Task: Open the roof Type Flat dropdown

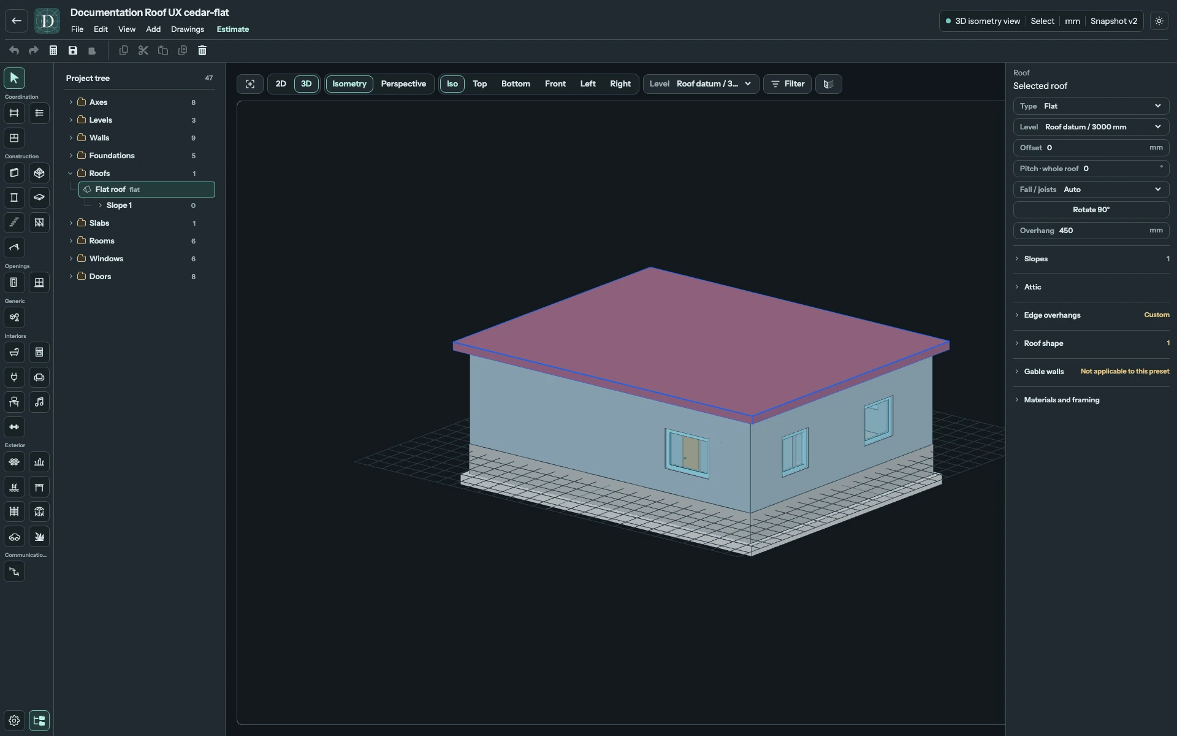Action: point(1091,106)
